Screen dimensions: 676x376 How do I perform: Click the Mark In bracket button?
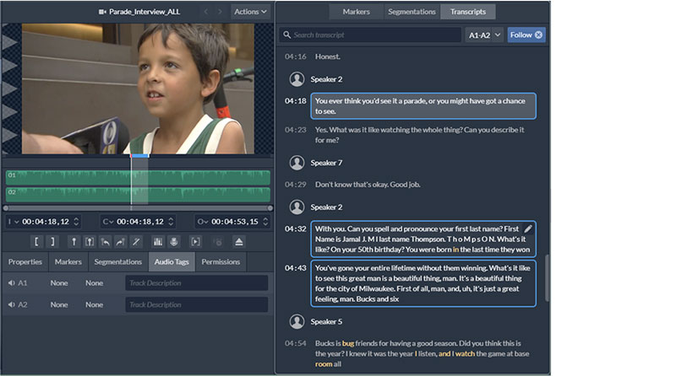point(36,242)
